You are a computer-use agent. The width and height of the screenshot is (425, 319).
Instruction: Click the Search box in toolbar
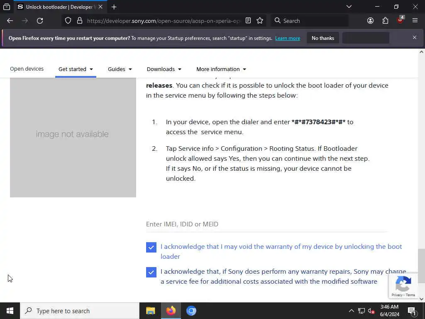click(x=310, y=21)
